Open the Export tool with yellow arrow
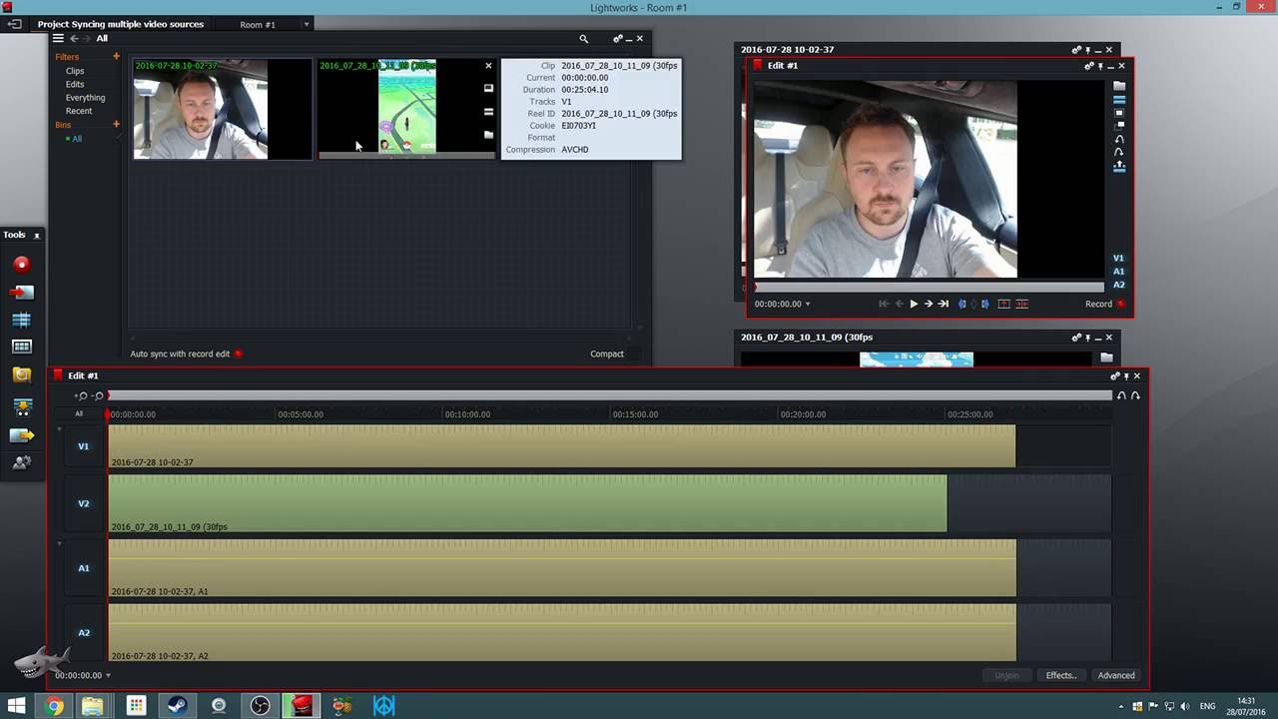 coord(21,435)
